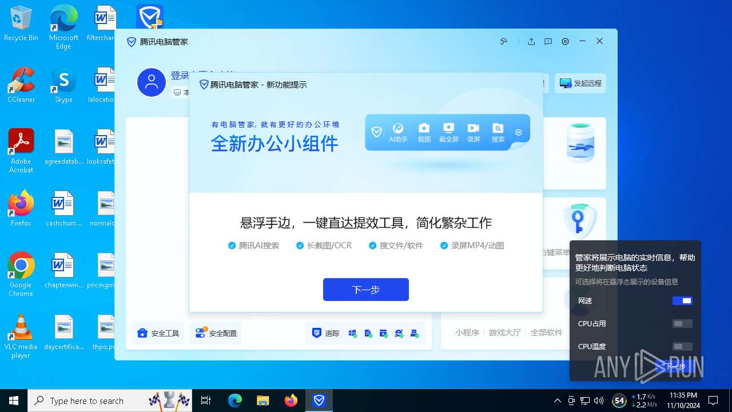Click the taskbar clock showing 11:35 PM

(683, 401)
